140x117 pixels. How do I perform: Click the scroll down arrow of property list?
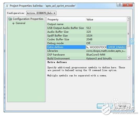click(129, 58)
